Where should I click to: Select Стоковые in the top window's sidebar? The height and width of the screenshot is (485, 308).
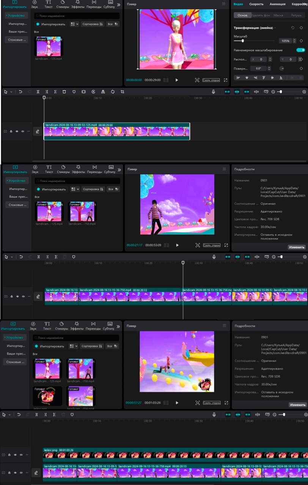click(17, 40)
